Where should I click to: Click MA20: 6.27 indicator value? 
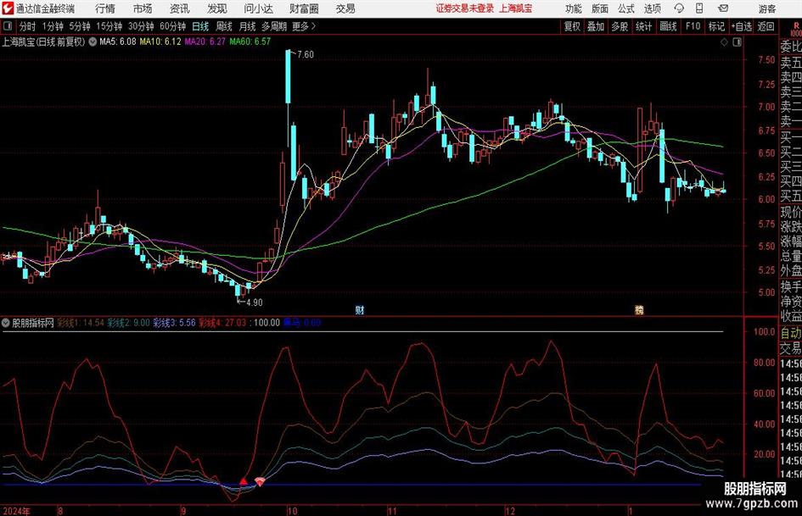tap(205, 42)
